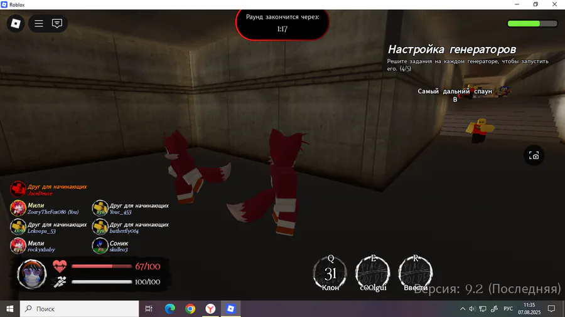Select Youc_453 player avatar
The image size is (565, 317).
100,208
